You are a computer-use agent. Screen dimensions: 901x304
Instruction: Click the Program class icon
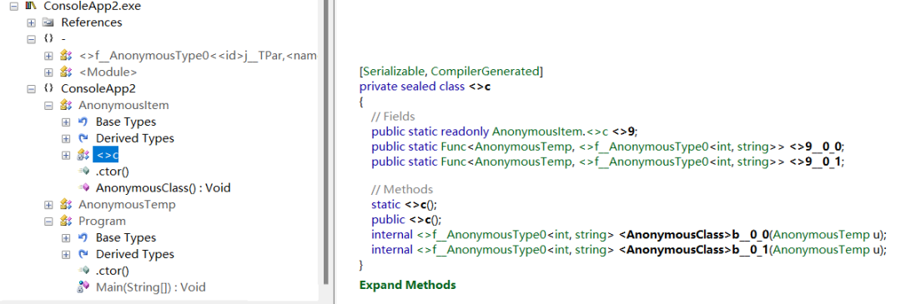tap(66, 221)
